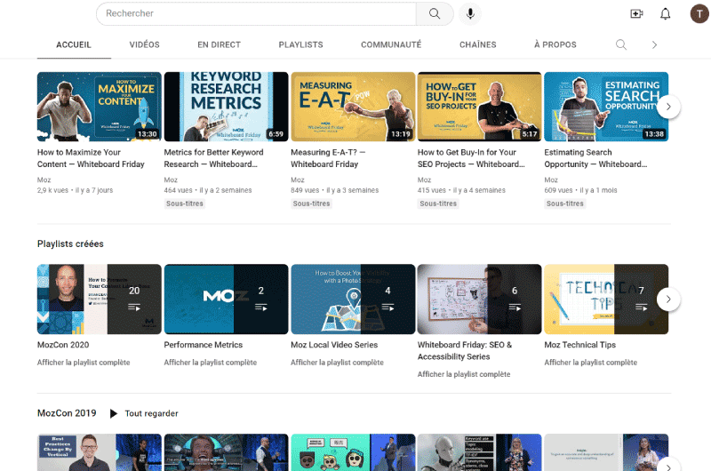Screen dimensions: 711x471
Task: Open Whiteboard Friday SEO & Accessibility playlist thumbnail
Action: (479, 299)
